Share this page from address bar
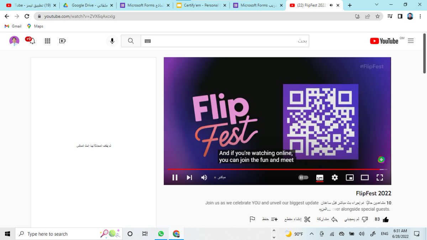 pyautogui.click(x=368, y=16)
